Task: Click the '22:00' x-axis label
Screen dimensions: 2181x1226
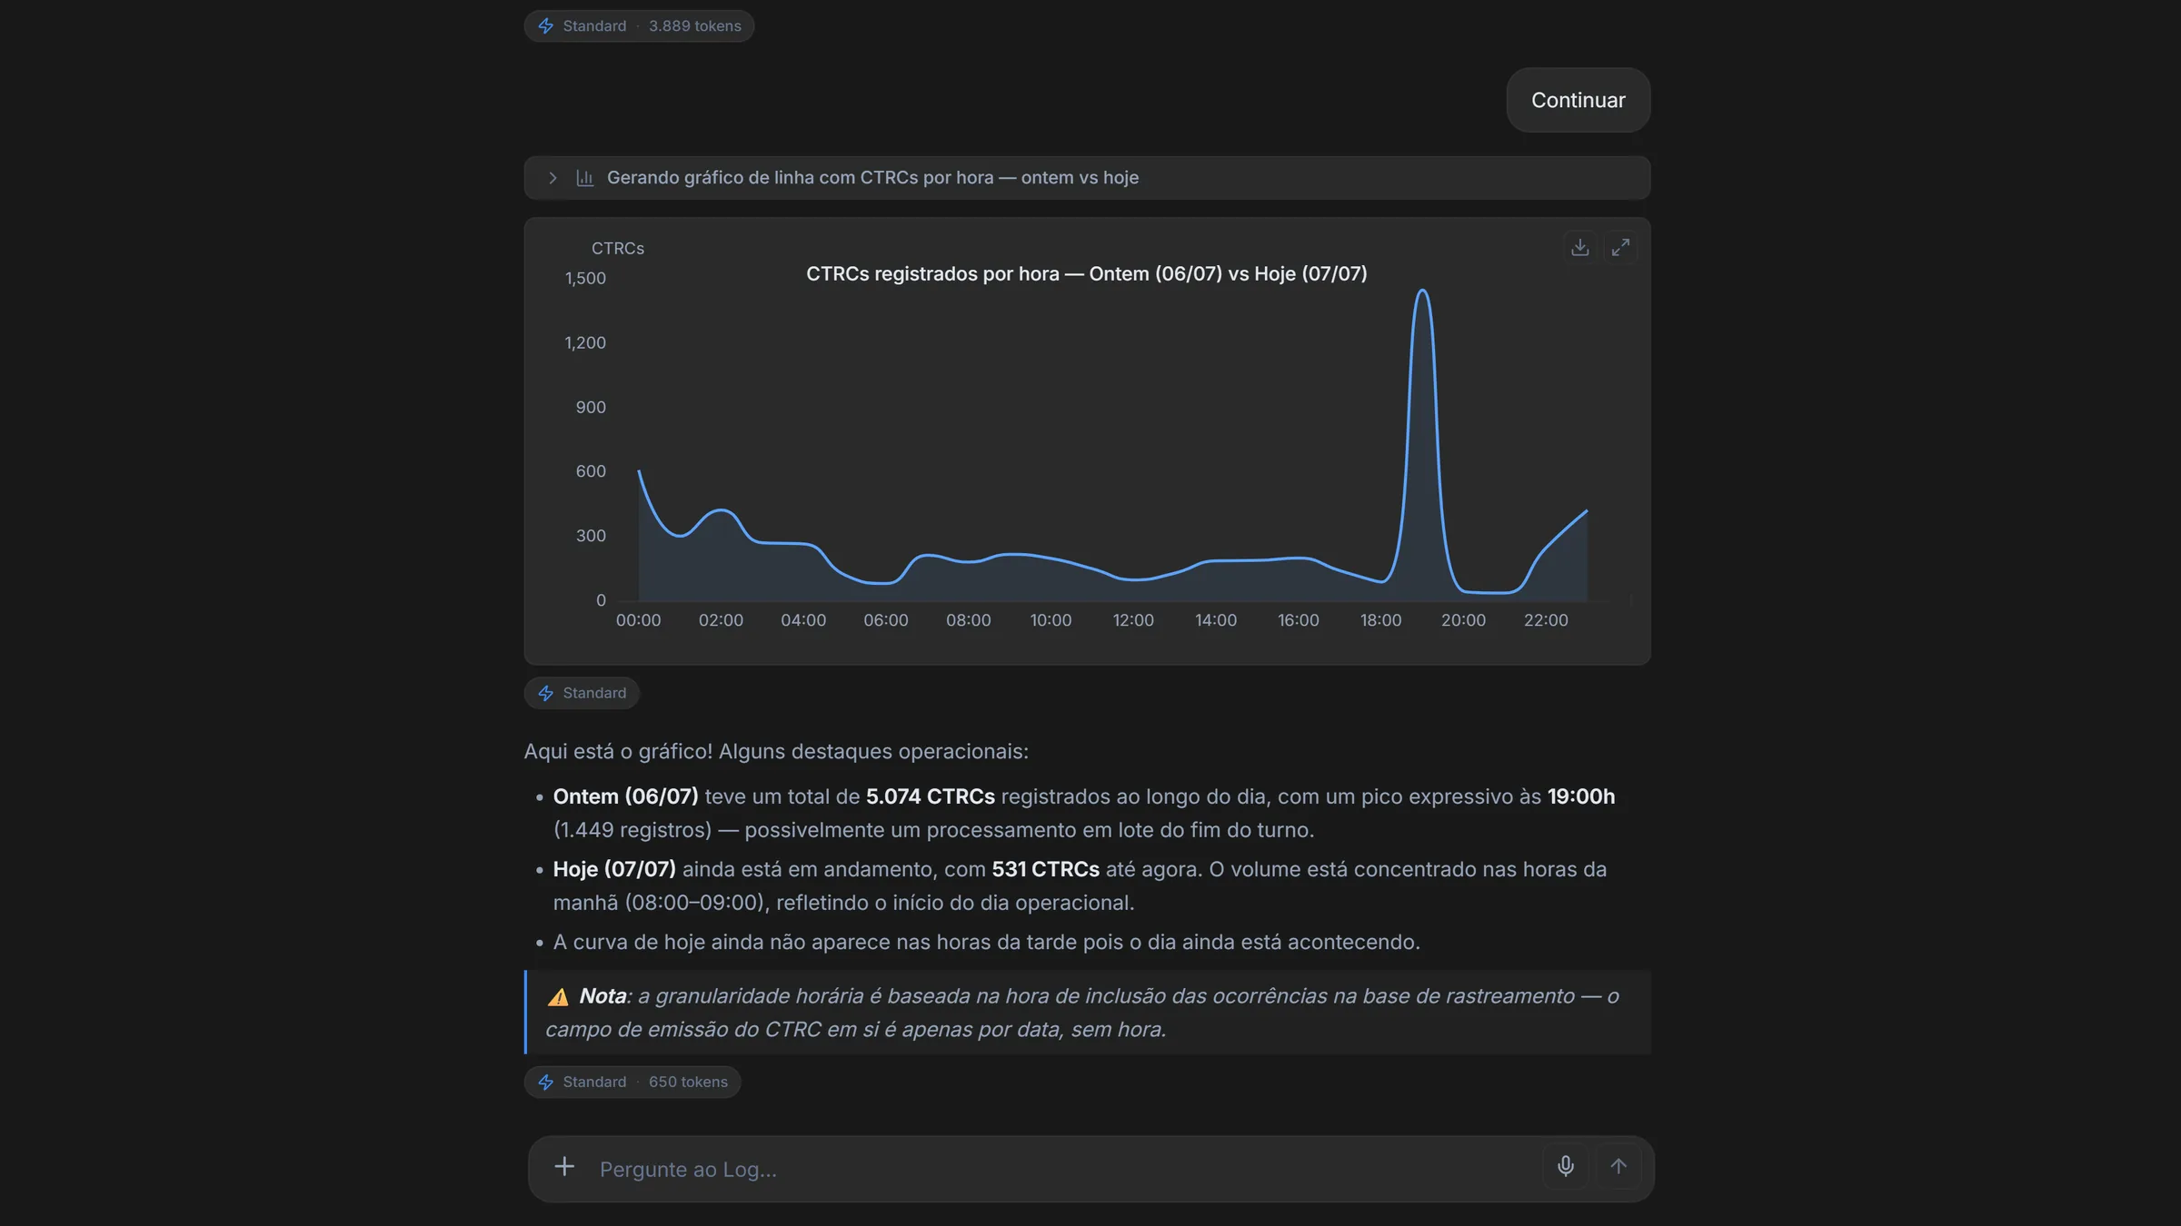Action: [1546, 620]
